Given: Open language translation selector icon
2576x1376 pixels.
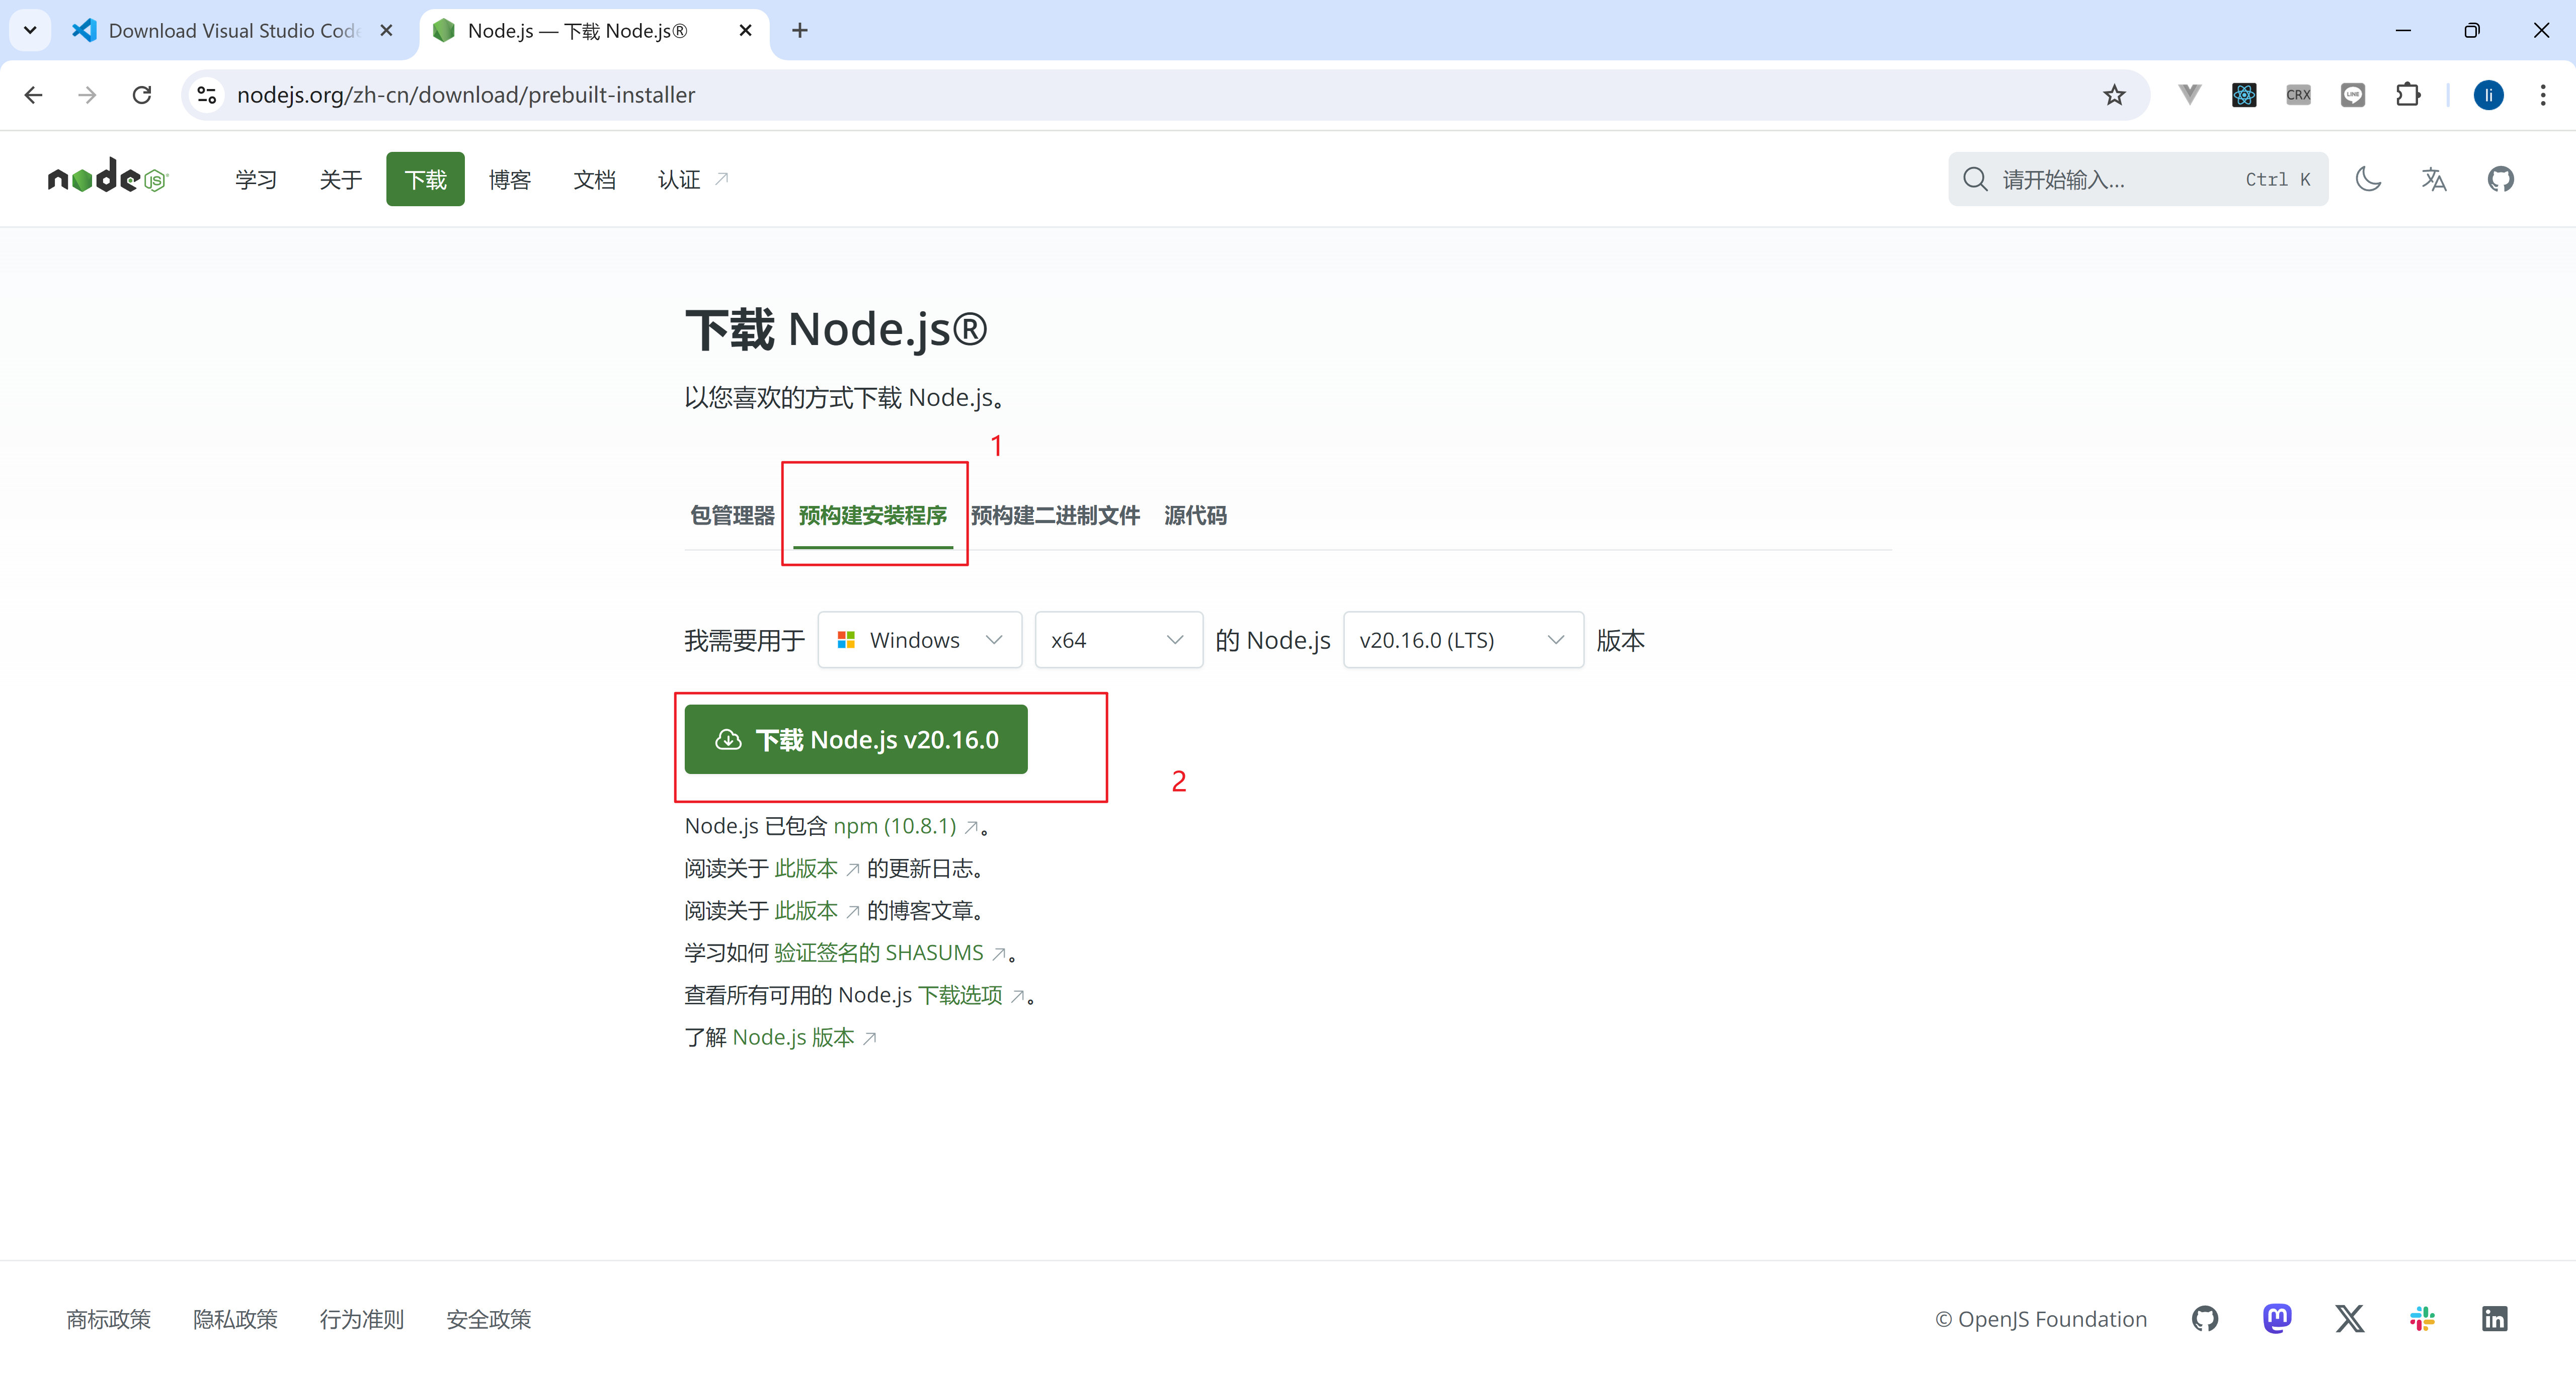Looking at the screenshot, I should coord(2434,179).
